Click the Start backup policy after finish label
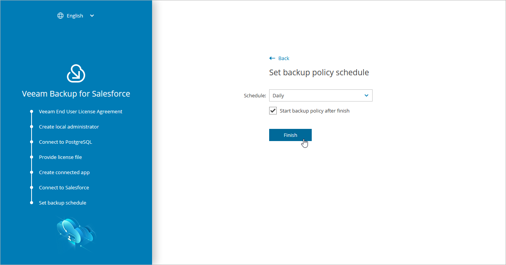Image resolution: width=506 pixels, height=265 pixels. point(314,111)
